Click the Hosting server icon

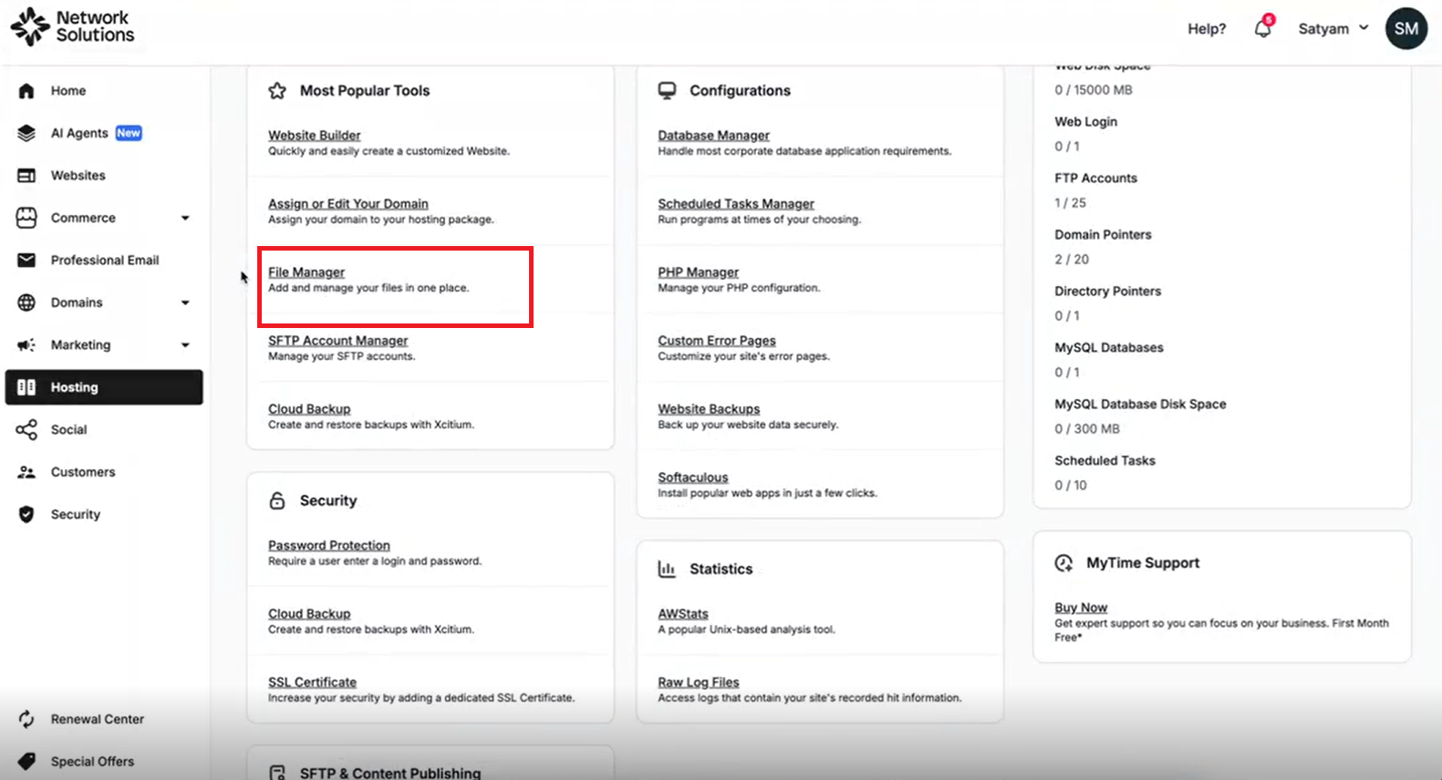click(x=26, y=387)
